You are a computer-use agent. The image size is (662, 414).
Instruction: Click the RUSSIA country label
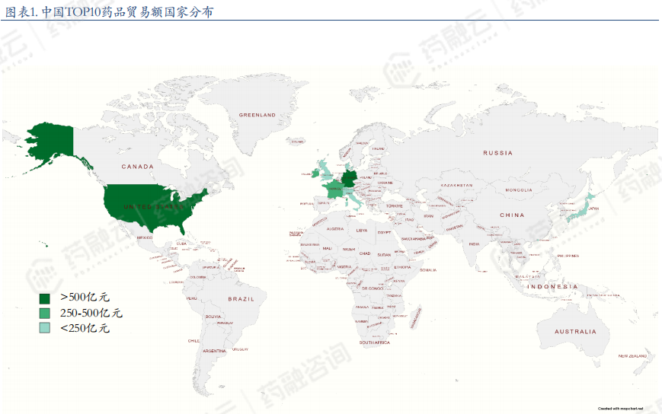[497, 153]
